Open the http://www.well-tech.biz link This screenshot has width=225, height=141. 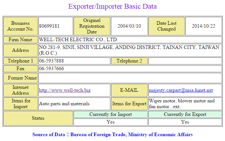pyautogui.click(x=65, y=90)
